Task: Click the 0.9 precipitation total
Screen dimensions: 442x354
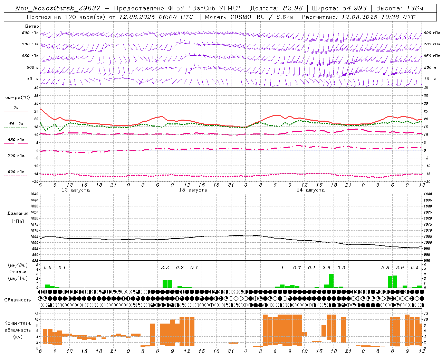Action: (48, 268)
